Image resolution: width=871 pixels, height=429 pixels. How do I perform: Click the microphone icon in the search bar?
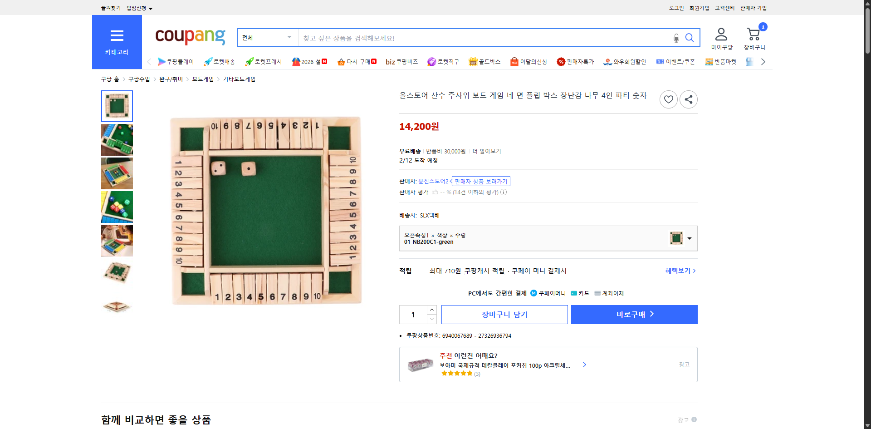click(x=675, y=38)
